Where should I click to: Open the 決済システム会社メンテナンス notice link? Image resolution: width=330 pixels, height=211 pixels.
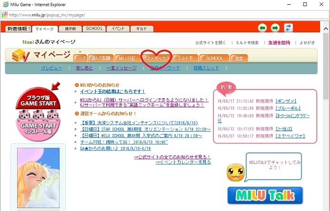click(x=139, y=123)
